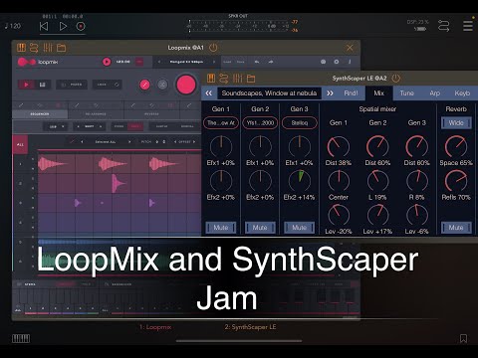Open the AUM hamburger main menu

(x=468, y=26)
